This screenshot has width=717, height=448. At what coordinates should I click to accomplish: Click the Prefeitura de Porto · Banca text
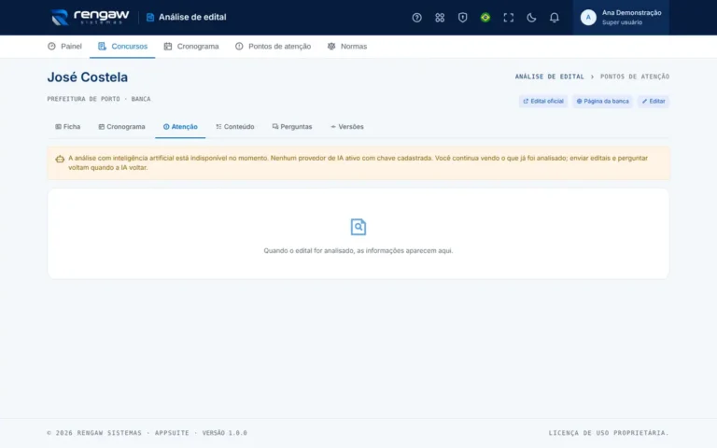(x=99, y=99)
